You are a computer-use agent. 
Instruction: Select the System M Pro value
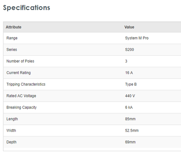[x=137, y=38]
